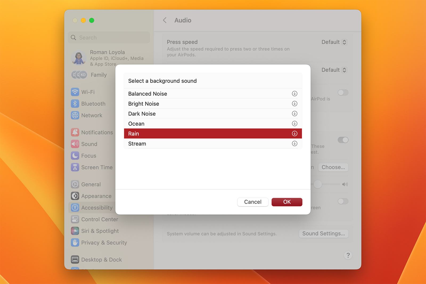Click the Siri & Spotlight icon

(75, 231)
